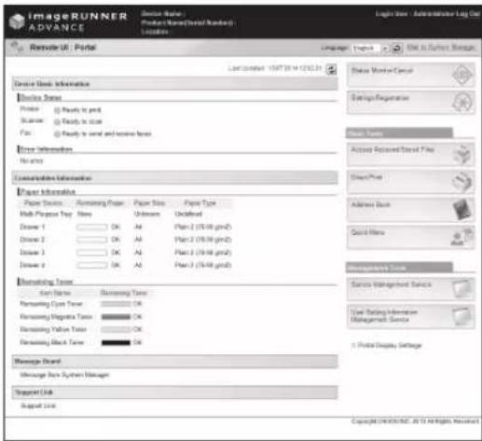Screen dimensions: 482x441
Task: Click the Remote UI Portal home icon
Action: pos(16,48)
